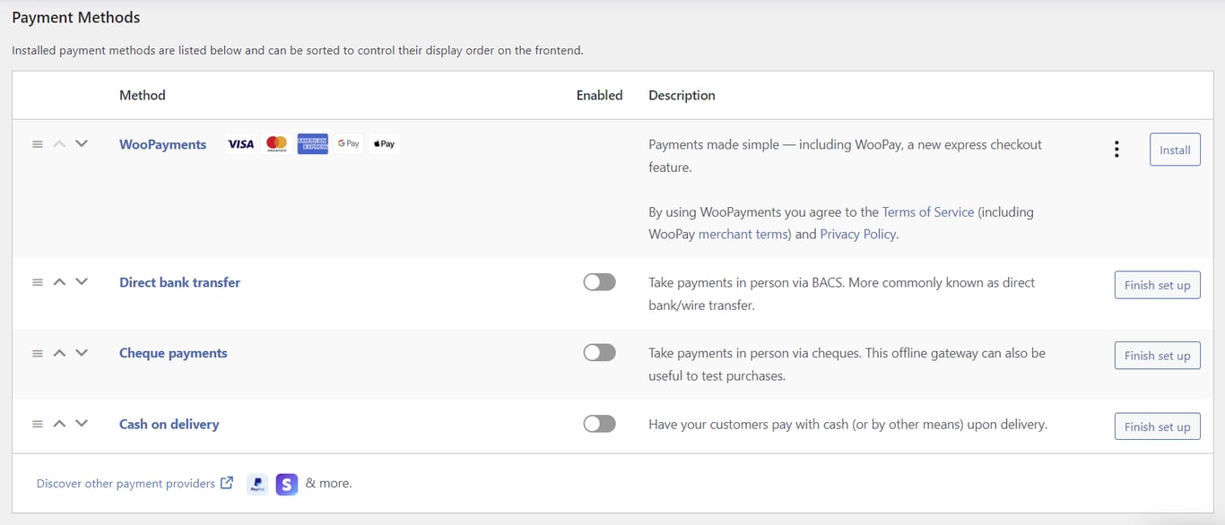This screenshot has height=525, width=1225.
Task: Click the Stripe icon next to PayPal
Action: (x=286, y=484)
